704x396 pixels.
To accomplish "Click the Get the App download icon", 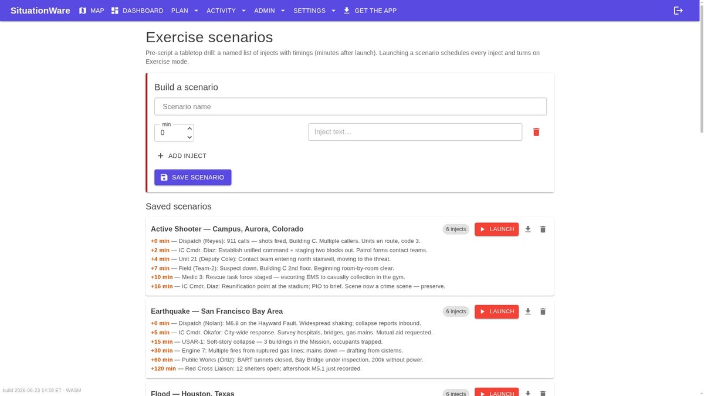I will point(347,11).
